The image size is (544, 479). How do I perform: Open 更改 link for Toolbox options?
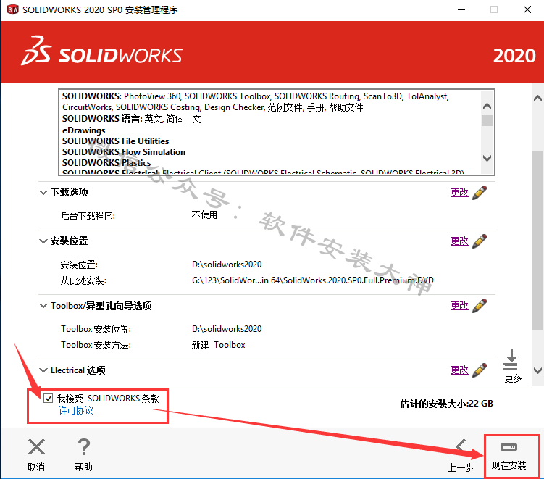coord(460,306)
